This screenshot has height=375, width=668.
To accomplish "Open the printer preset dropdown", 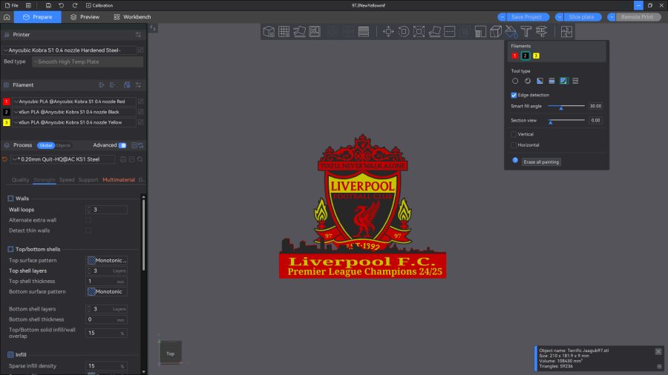I will [70, 50].
